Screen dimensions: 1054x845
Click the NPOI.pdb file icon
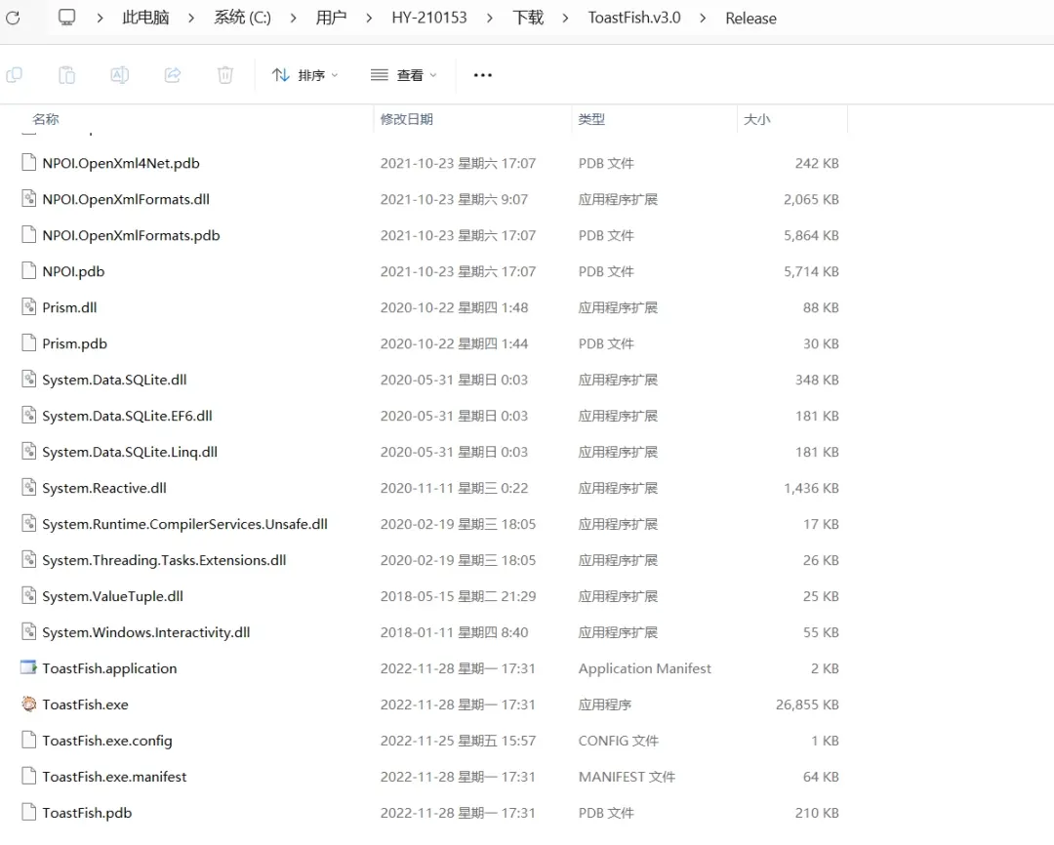click(29, 271)
